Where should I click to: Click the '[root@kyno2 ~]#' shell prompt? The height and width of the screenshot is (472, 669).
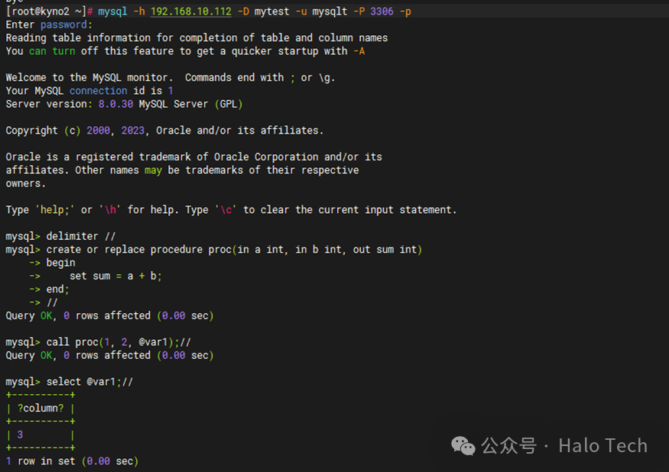click(x=49, y=11)
